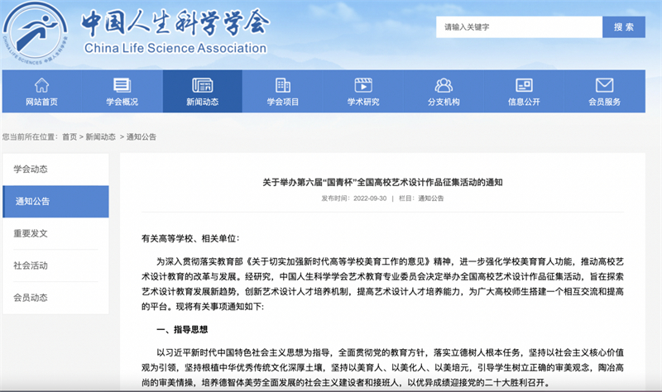Click the home icon above 网站首页
Screen dimensions: 662x392
(x=41, y=84)
